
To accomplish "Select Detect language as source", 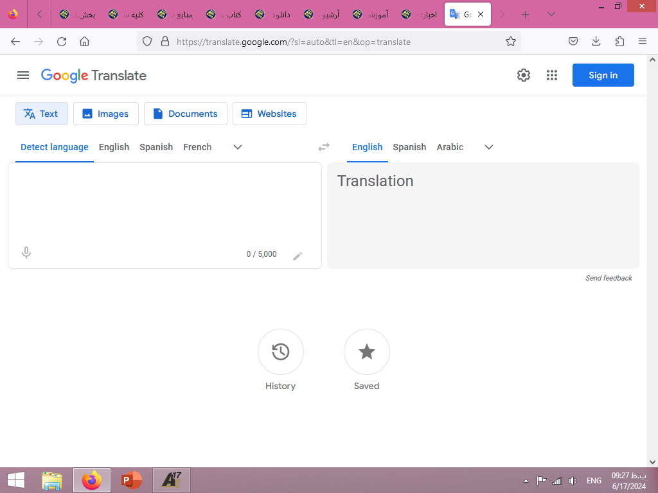I will click(55, 147).
